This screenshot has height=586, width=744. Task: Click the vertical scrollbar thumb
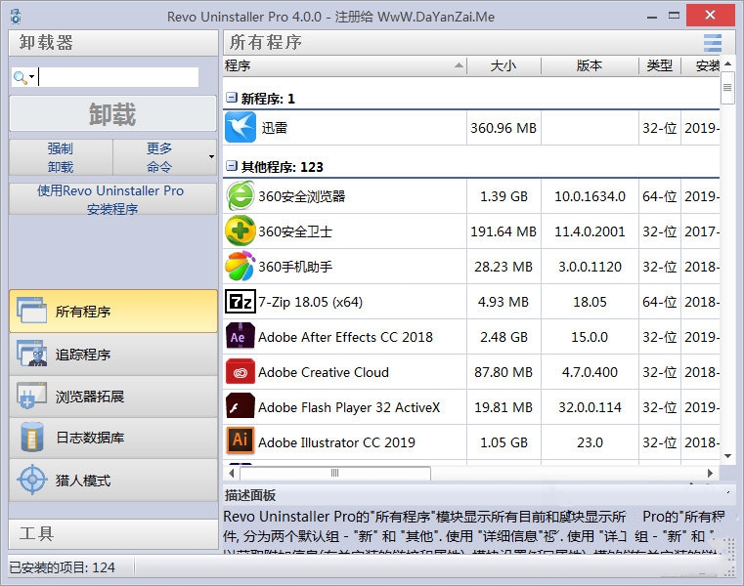click(727, 87)
